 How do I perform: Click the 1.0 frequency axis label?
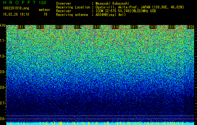[3, 56]
